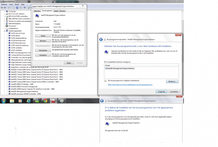The image size is (218, 147).
Task: Open the Help menu
Action: tap(23, 4)
